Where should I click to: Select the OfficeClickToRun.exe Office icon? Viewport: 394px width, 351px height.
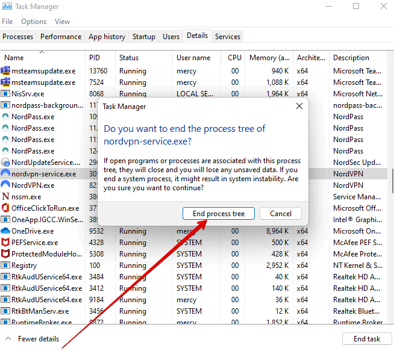point(6,208)
